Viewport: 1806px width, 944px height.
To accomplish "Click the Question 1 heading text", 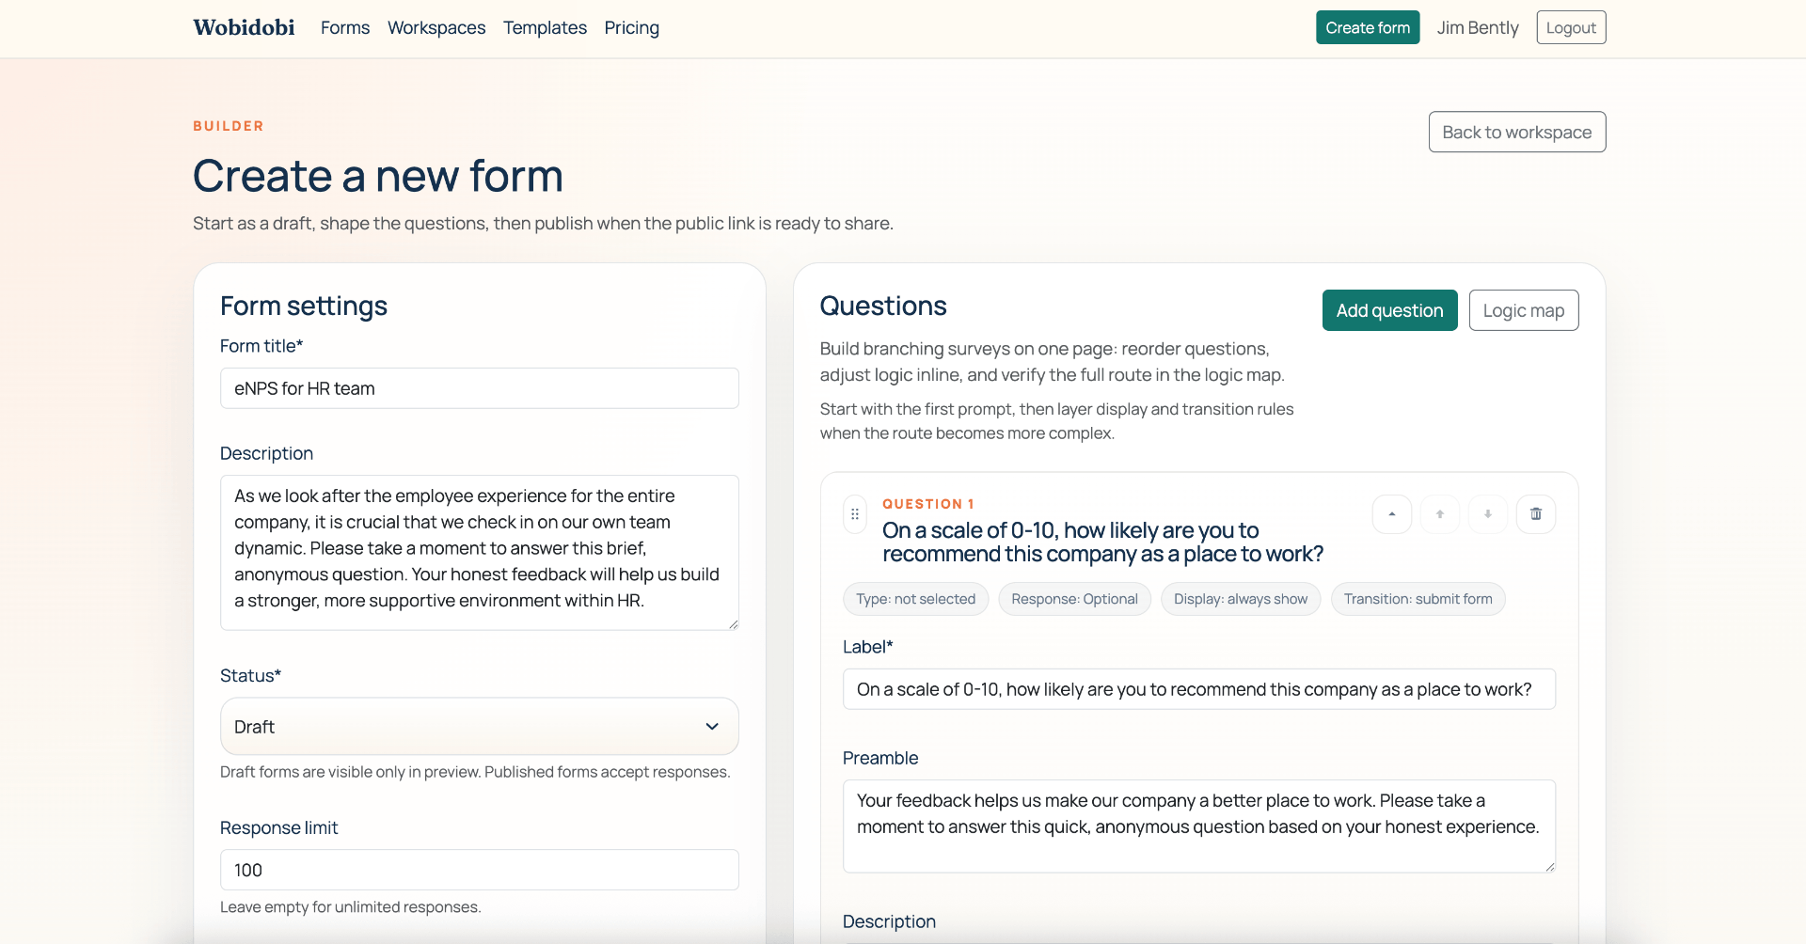I will [1102, 543].
